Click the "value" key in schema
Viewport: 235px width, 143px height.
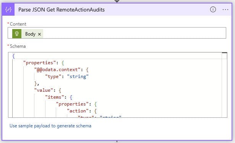click(x=44, y=90)
